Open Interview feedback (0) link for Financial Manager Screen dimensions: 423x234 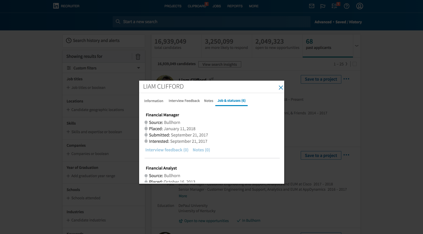tap(167, 150)
